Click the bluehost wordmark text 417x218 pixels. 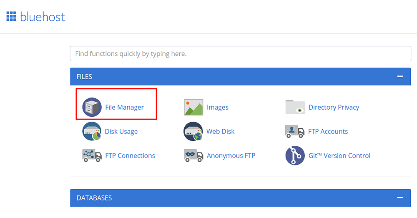pos(43,17)
